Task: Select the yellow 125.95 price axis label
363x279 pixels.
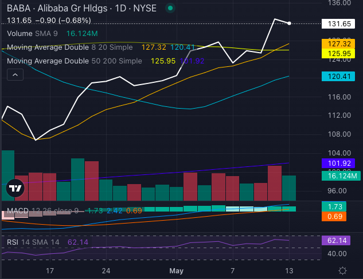Action: tap(338, 53)
